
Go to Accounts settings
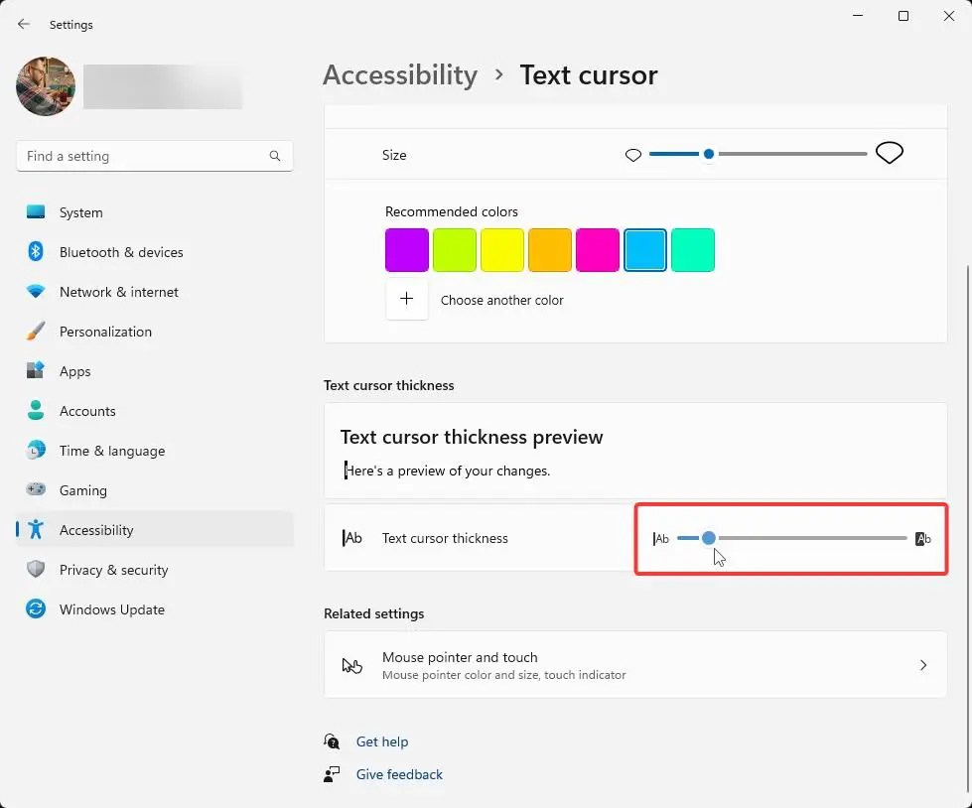(154, 411)
